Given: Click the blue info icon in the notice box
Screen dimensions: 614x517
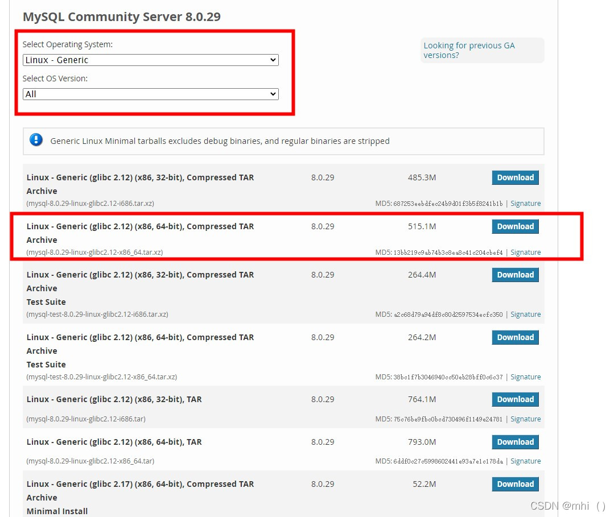Looking at the screenshot, I should [x=36, y=140].
